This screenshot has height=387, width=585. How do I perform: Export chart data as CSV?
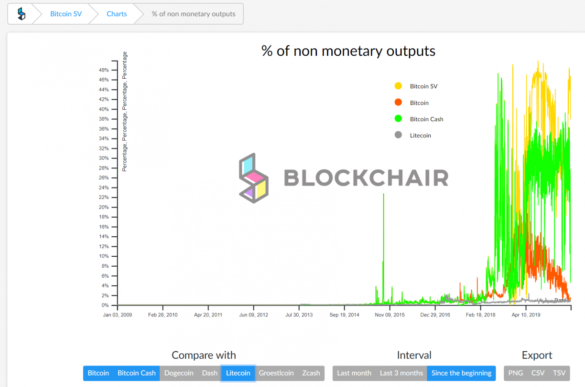point(538,373)
